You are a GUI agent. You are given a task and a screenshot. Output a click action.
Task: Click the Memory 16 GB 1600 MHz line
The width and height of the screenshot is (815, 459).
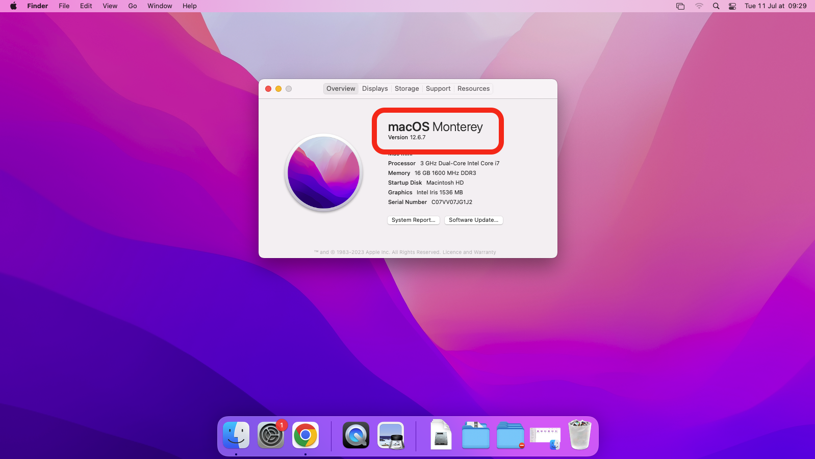point(432,173)
